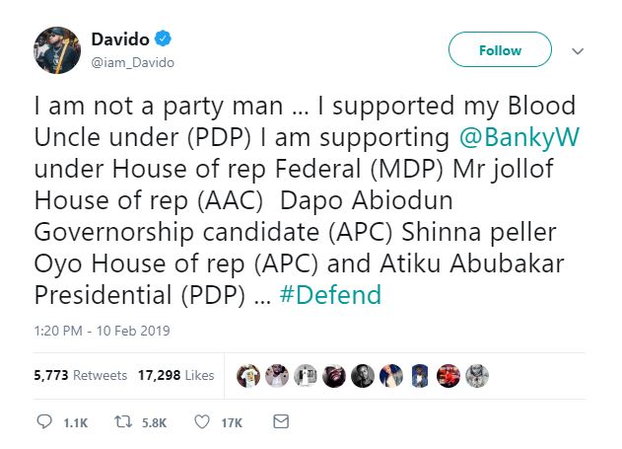Click the first liker avatar

(x=248, y=376)
